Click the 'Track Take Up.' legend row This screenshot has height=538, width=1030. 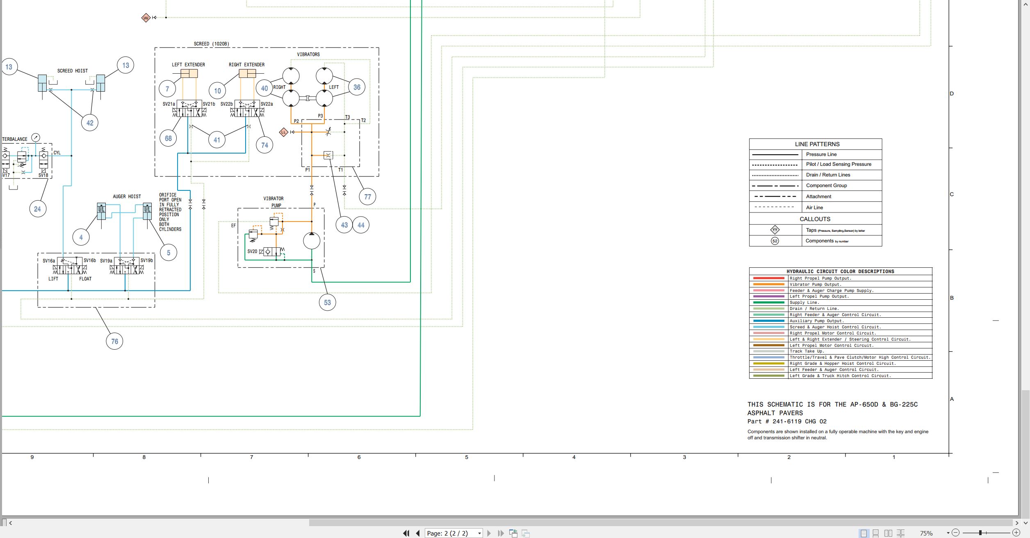[841, 351]
